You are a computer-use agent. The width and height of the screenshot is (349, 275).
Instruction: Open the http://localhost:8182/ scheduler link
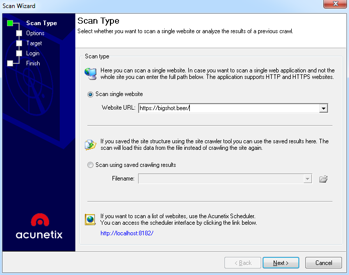click(x=127, y=233)
